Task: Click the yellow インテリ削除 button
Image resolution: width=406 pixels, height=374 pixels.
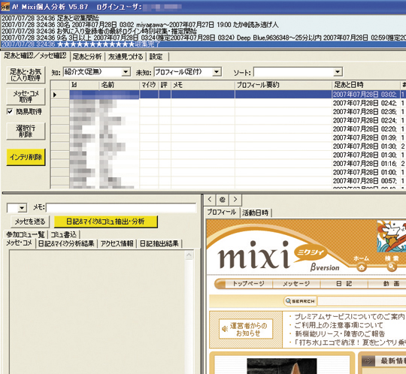Action: pyautogui.click(x=26, y=157)
